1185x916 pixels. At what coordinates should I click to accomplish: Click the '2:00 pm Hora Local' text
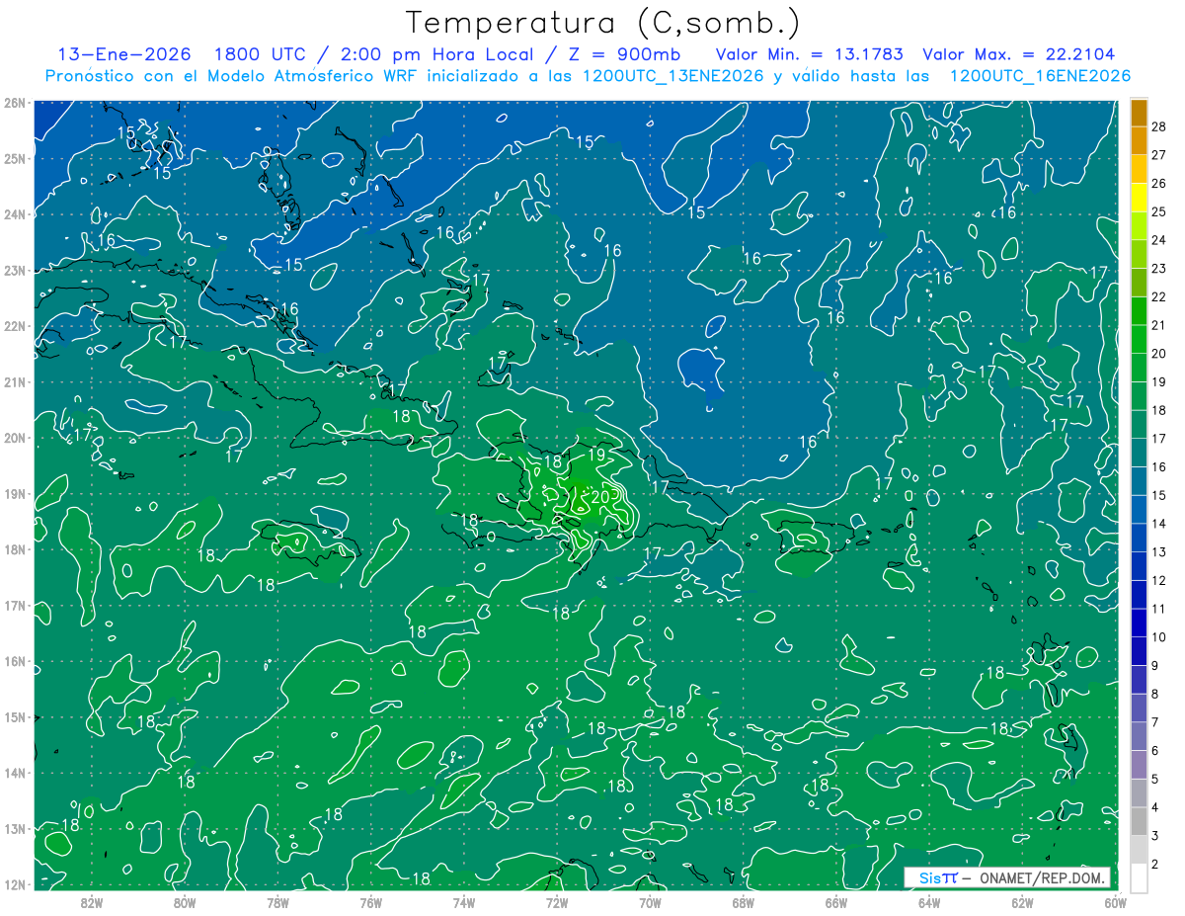[x=437, y=54]
